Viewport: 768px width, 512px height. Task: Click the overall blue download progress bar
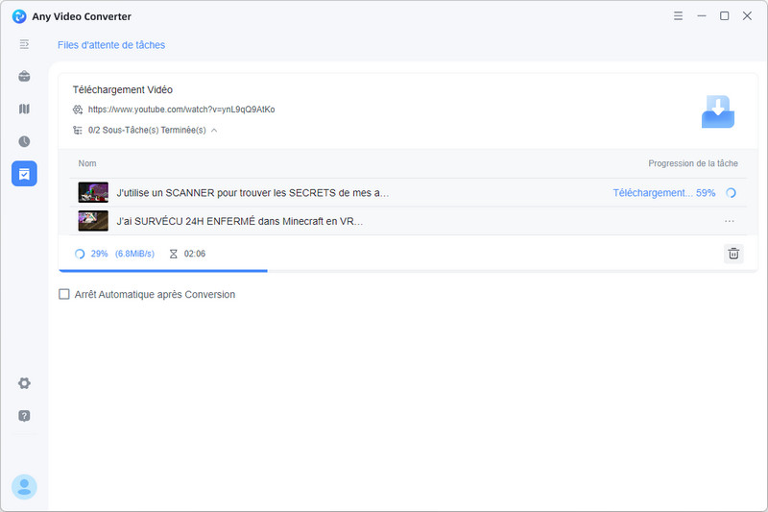(x=163, y=271)
